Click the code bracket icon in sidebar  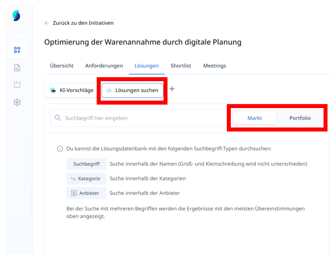coord(17,85)
